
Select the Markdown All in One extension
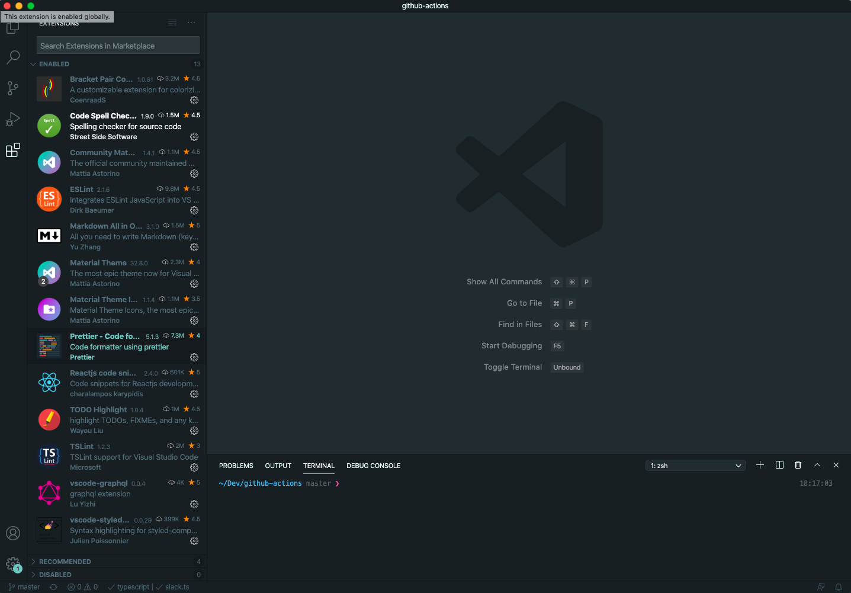click(117, 236)
